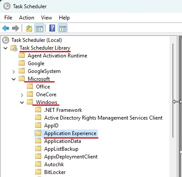Select the GoogleSystem folder label

pyautogui.click(x=44, y=71)
